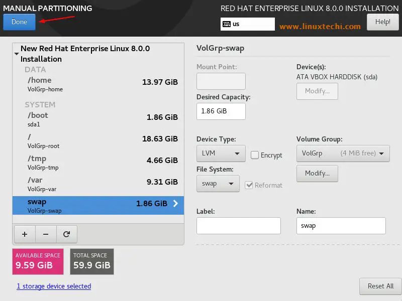Click the Label input field
The image size is (402, 301).
click(x=238, y=226)
